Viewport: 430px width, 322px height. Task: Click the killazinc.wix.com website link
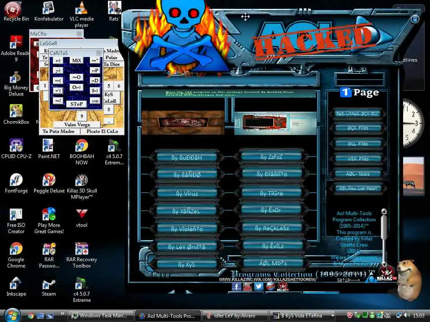(x=268, y=279)
